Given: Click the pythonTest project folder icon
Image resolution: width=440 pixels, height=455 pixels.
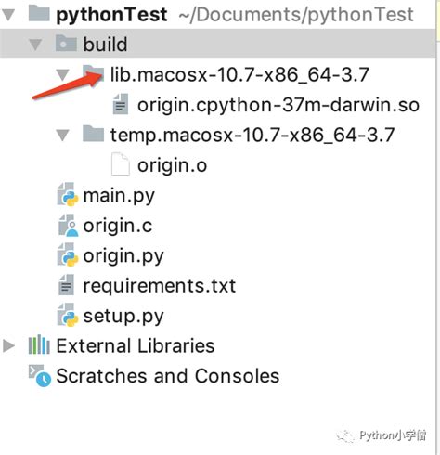Looking at the screenshot, I should click(39, 14).
